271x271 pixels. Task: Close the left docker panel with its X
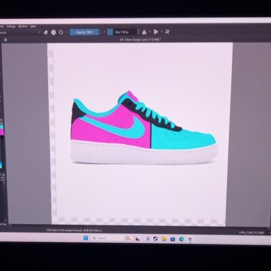pos(4,175)
